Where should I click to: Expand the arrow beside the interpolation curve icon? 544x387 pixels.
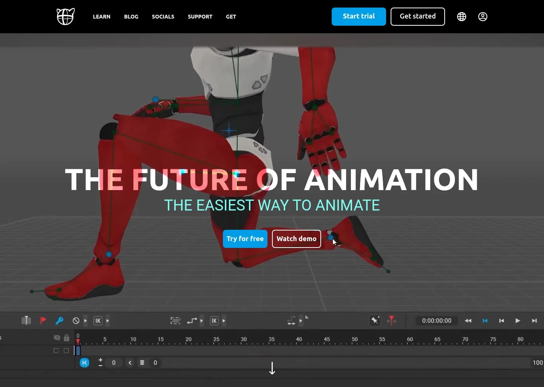click(201, 320)
